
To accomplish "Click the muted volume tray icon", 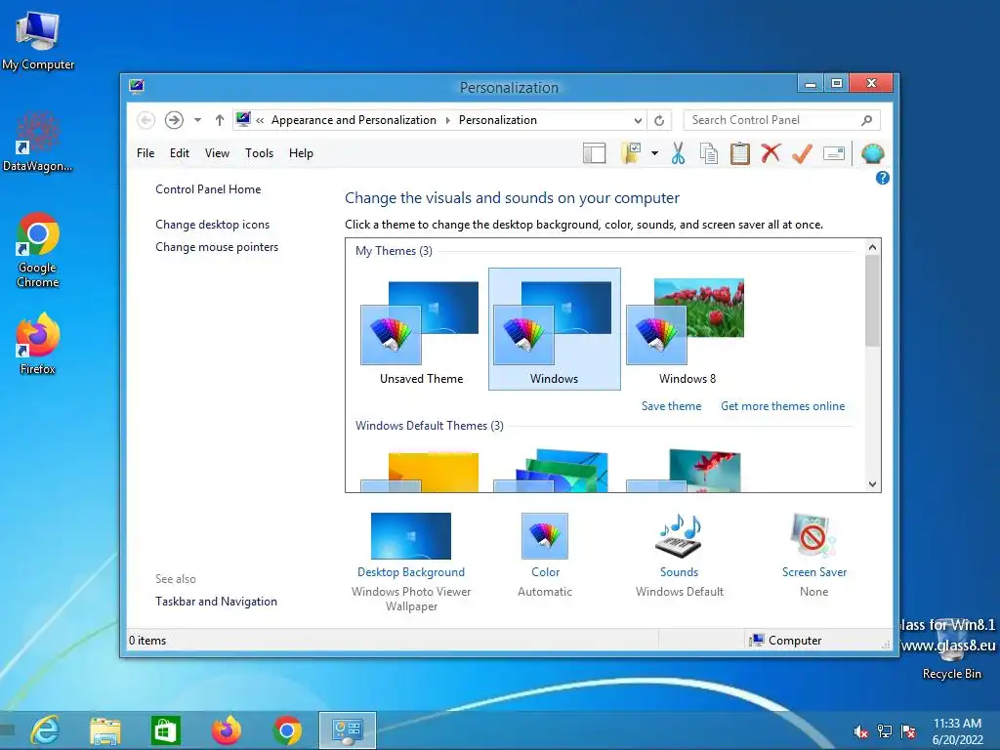I will (x=860, y=731).
